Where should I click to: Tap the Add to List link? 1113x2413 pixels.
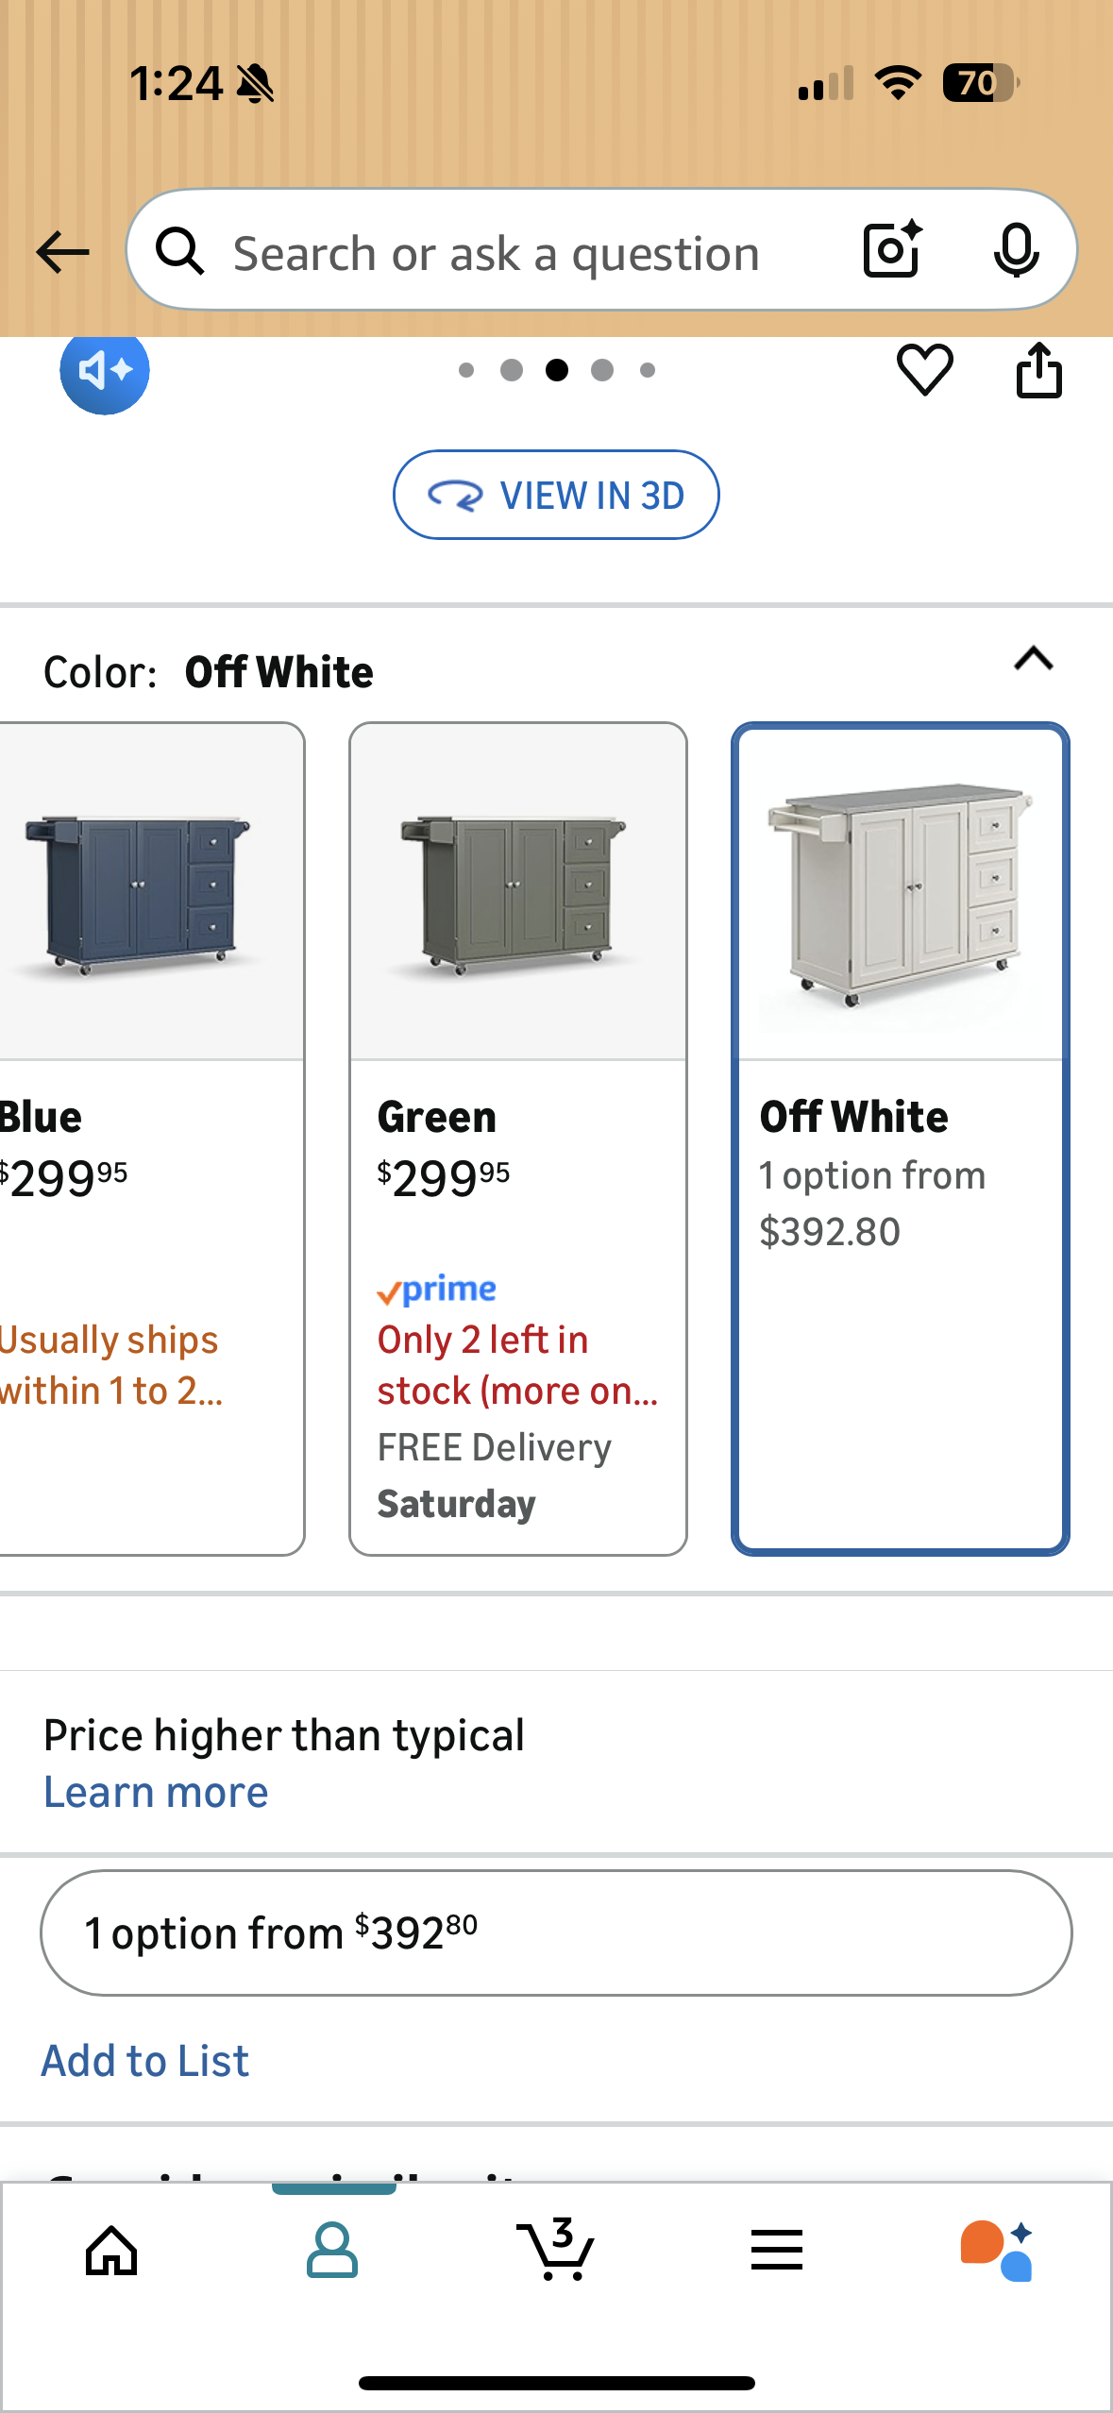(x=144, y=2060)
